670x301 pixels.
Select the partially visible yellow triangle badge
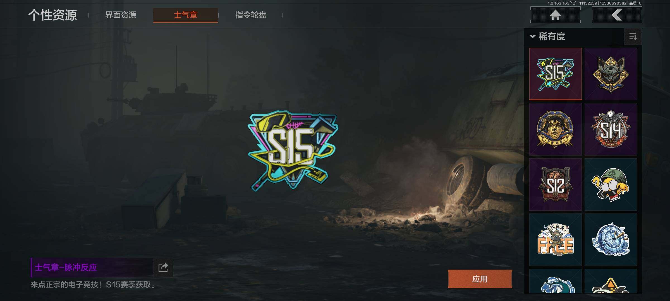click(x=611, y=281)
